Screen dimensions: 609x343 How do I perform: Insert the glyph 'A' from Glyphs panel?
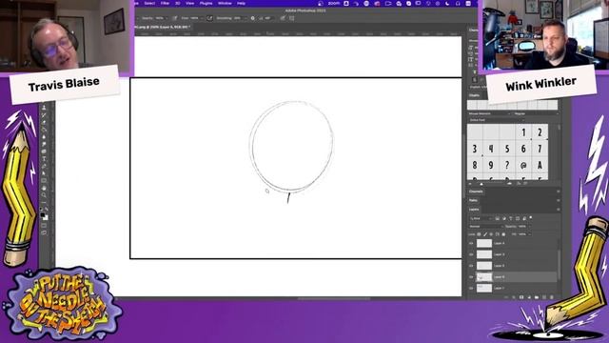point(540,165)
